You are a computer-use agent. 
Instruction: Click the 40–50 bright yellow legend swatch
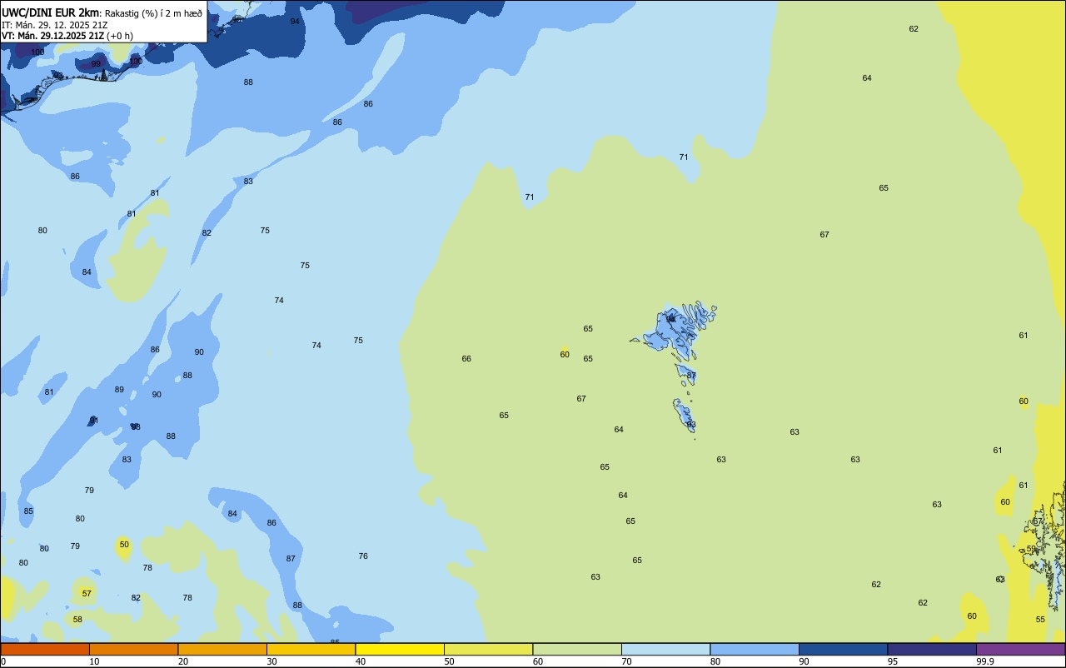coord(400,649)
